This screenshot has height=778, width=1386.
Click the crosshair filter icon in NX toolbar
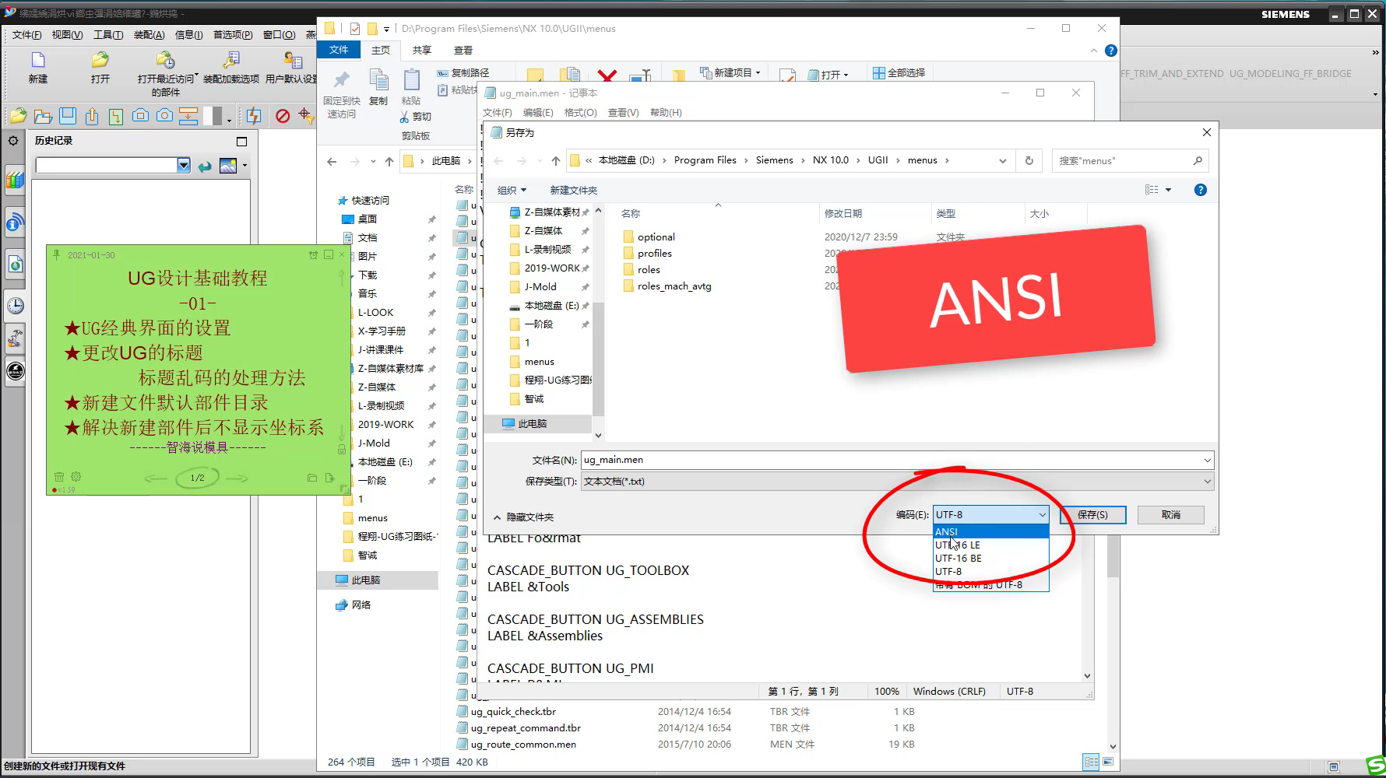pyautogui.click(x=306, y=116)
